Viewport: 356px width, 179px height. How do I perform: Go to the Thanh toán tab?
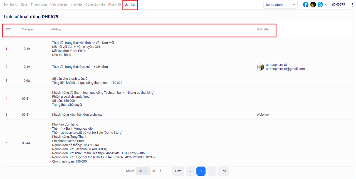pyautogui.click(x=39, y=5)
